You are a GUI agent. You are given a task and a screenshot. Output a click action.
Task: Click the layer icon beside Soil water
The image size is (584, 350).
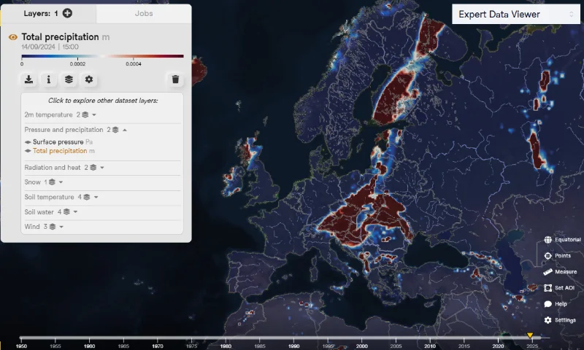point(66,212)
